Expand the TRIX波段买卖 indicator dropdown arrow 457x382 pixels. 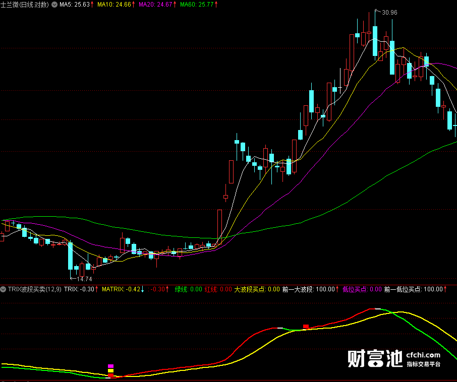(3, 289)
